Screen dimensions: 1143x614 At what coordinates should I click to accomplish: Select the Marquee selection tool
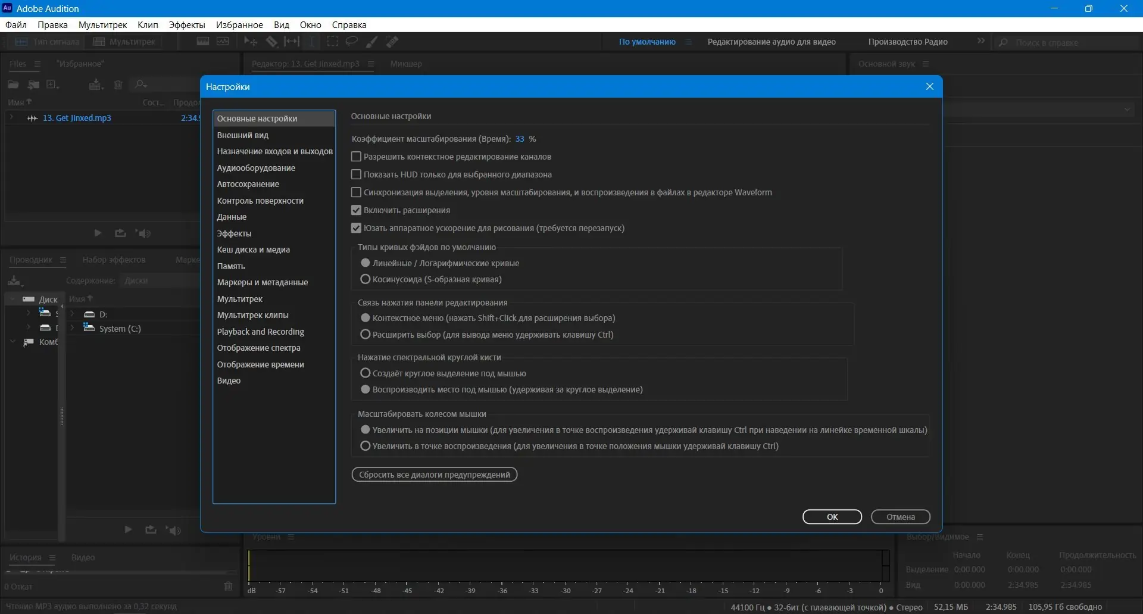coord(333,42)
